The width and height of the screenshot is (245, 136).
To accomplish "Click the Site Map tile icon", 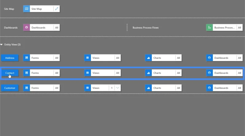I will (x=27, y=9).
